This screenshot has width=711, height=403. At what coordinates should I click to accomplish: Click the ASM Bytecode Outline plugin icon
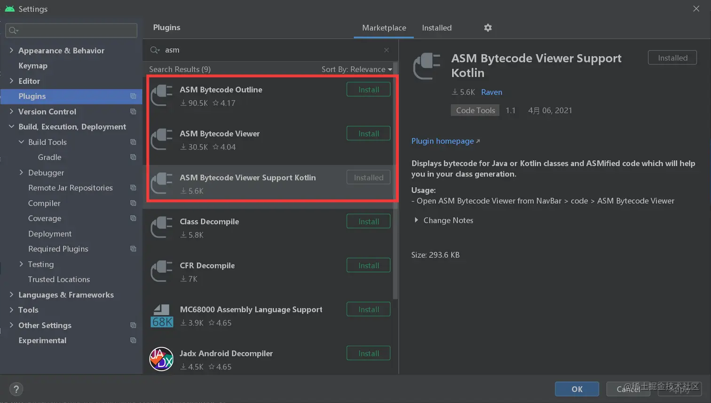coord(162,95)
